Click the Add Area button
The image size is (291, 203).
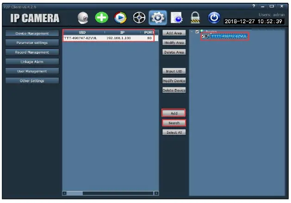click(174, 33)
